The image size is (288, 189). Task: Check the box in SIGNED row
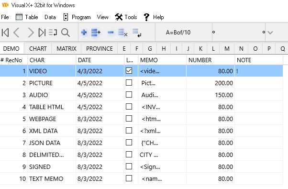click(x=129, y=167)
